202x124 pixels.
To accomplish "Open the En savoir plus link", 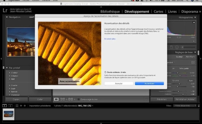I will pyautogui.click(x=110, y=39).
